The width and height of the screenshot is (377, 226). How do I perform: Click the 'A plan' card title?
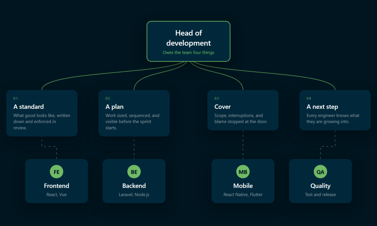[115, 107]
